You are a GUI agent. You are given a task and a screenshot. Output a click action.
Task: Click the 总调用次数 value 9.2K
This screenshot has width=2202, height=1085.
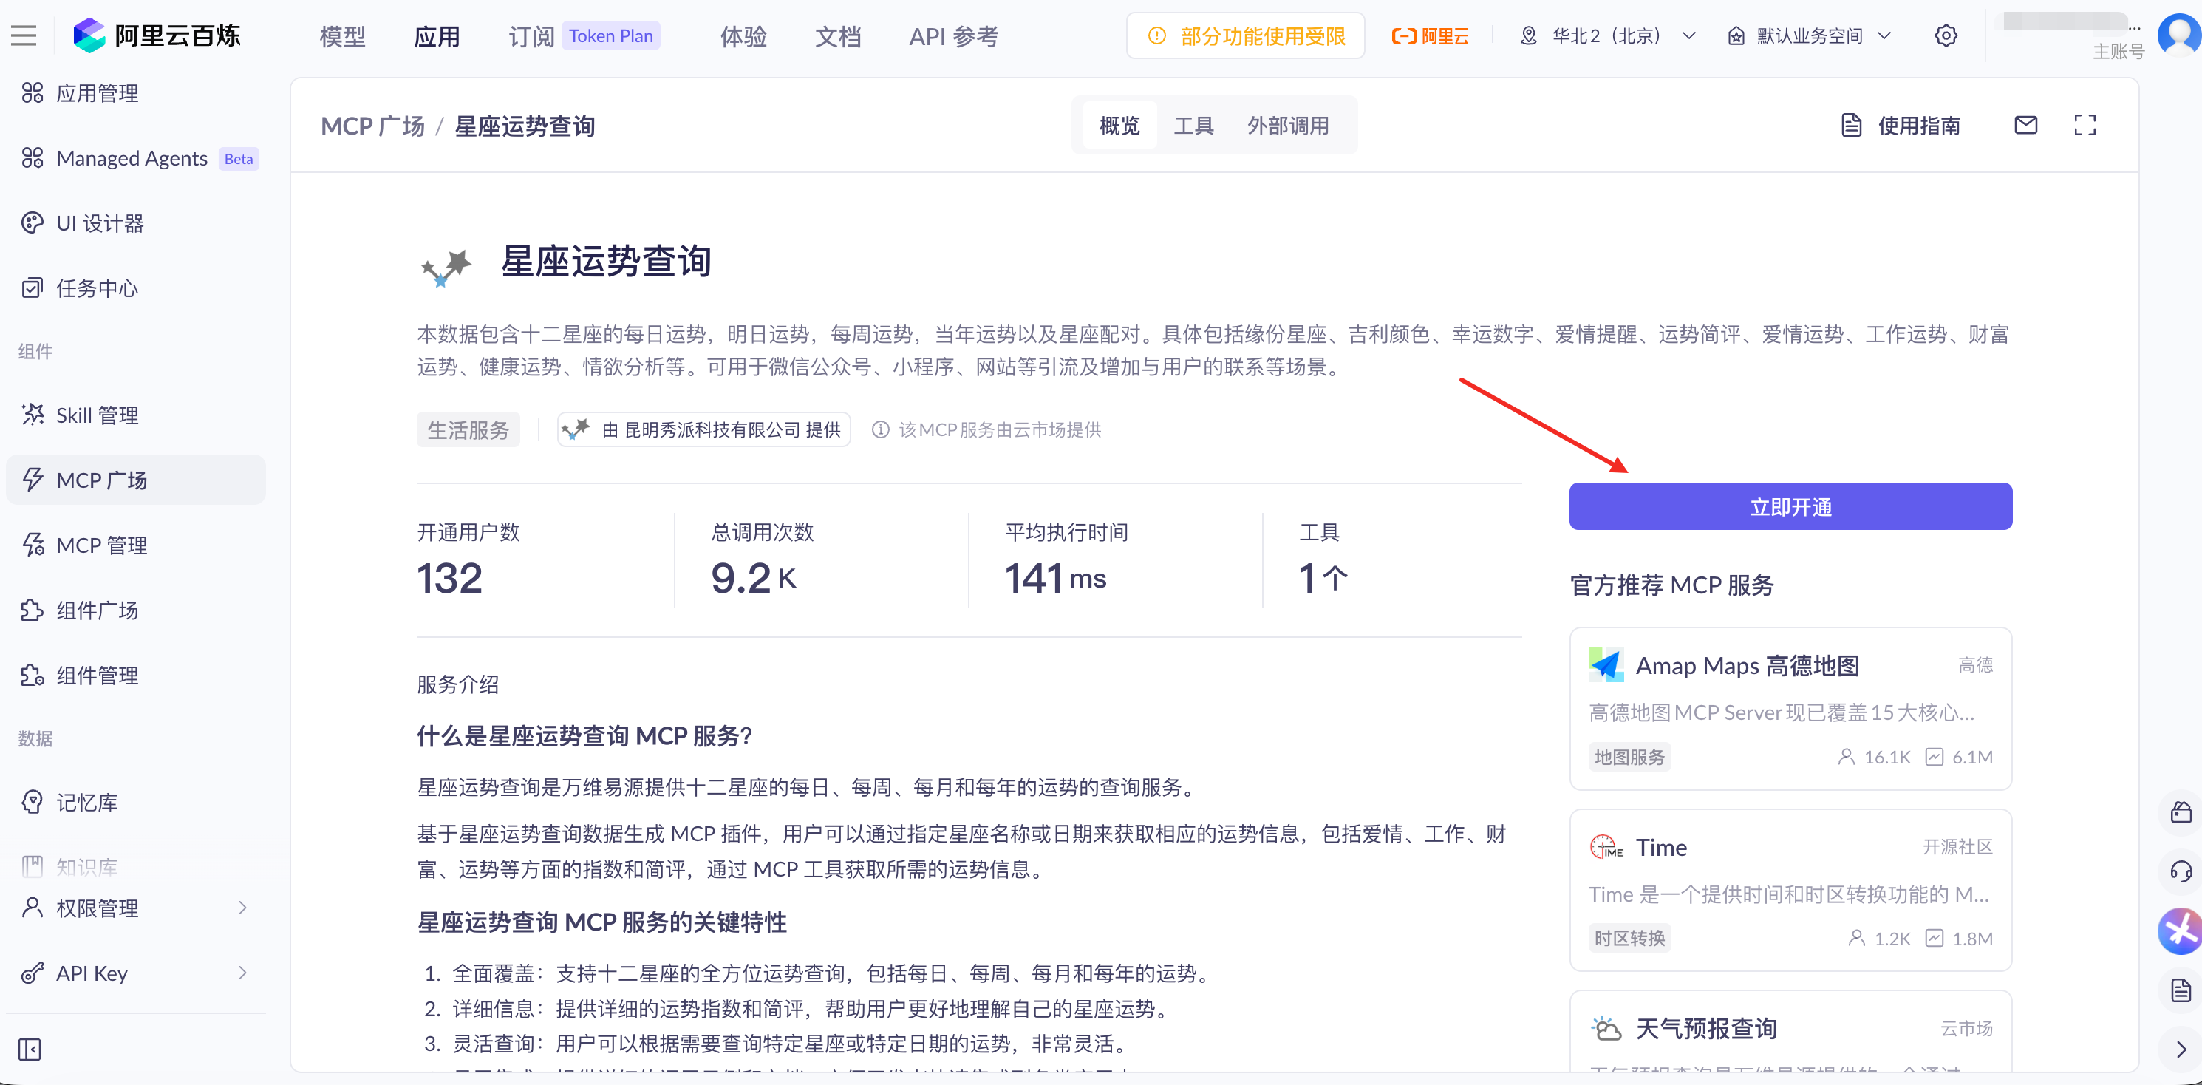click(753, 578)
